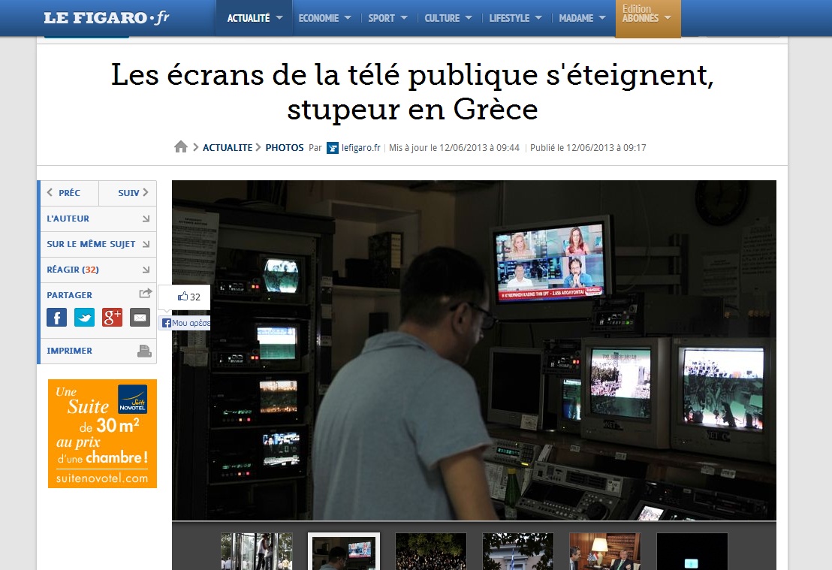Click the PHOTOS breadcrumb link
The width and height of the screenshot is (832, 570).
point(284,148)
